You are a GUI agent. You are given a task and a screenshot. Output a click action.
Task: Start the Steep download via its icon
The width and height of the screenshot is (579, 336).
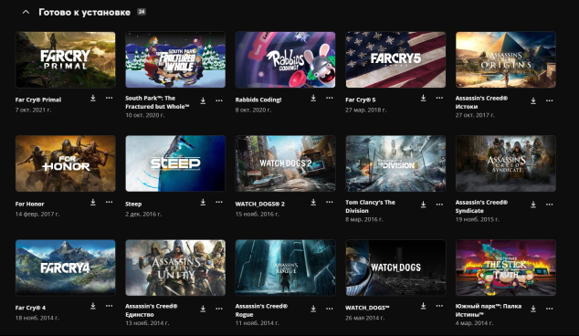tap(203, 202)
